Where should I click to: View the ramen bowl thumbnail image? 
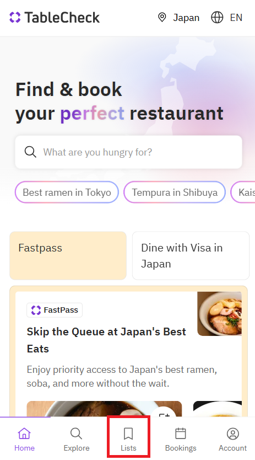(220, 314)
